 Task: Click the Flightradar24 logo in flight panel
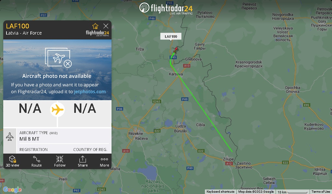click(97, 33)
